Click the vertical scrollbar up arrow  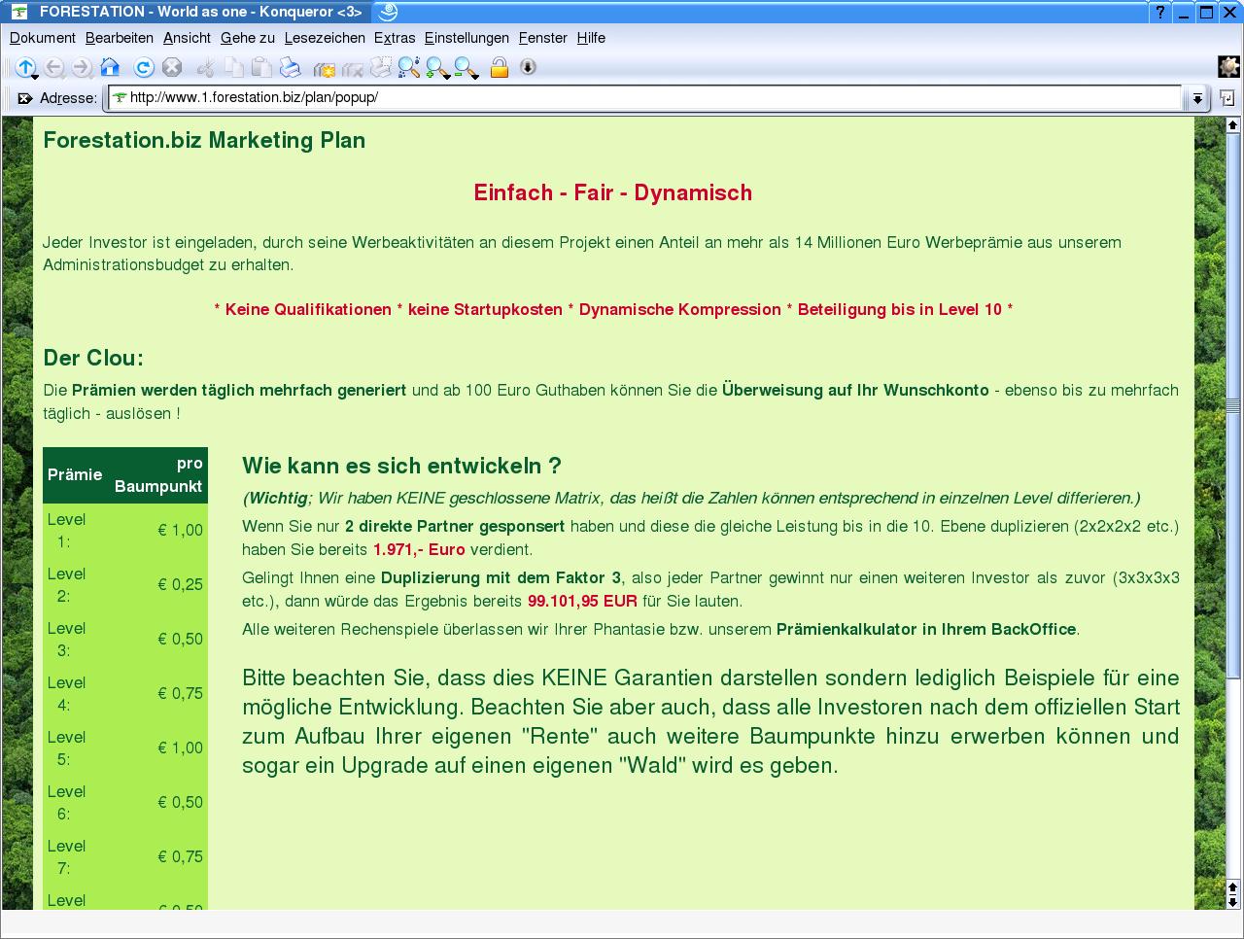(x=1233, y=124)
